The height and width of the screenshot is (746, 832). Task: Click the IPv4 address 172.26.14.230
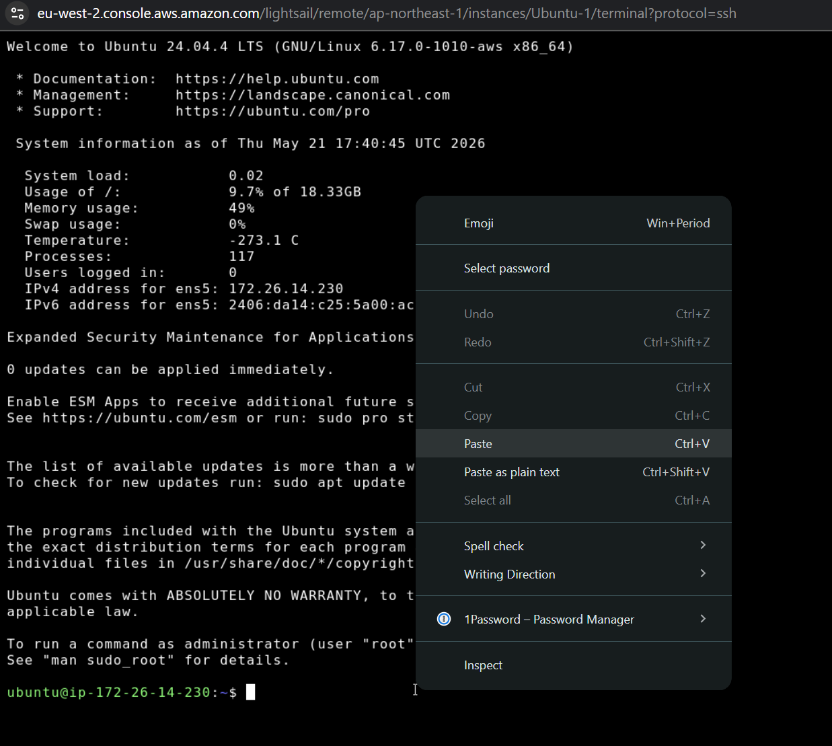(x=286, y=289)
